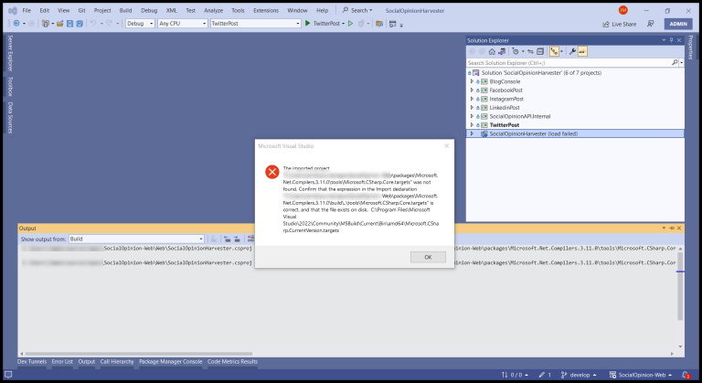
Task: Start without debugging outline play icon
Action: click(351, 23)
